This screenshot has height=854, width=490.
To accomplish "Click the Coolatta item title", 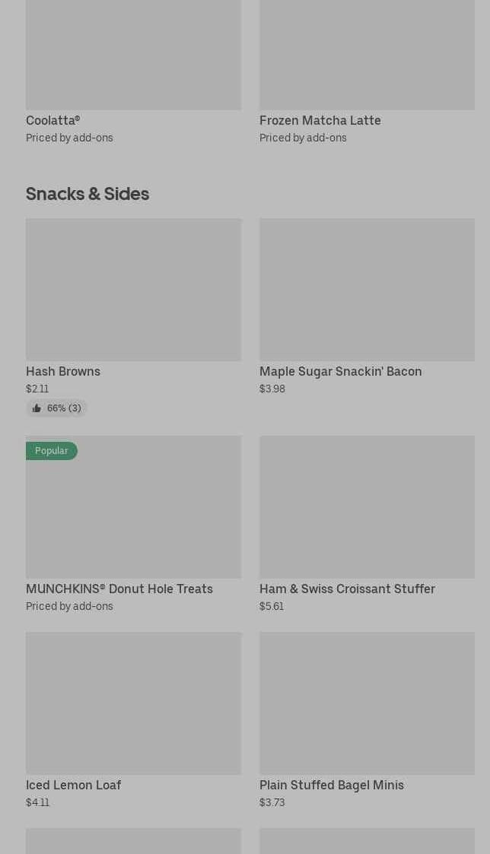I will coord(53,120).
